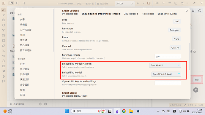Click the Prune button

click(x=176, y=39)
